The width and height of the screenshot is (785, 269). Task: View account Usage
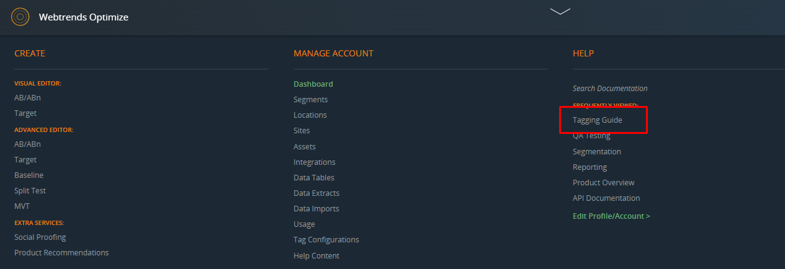click(304, 224)
